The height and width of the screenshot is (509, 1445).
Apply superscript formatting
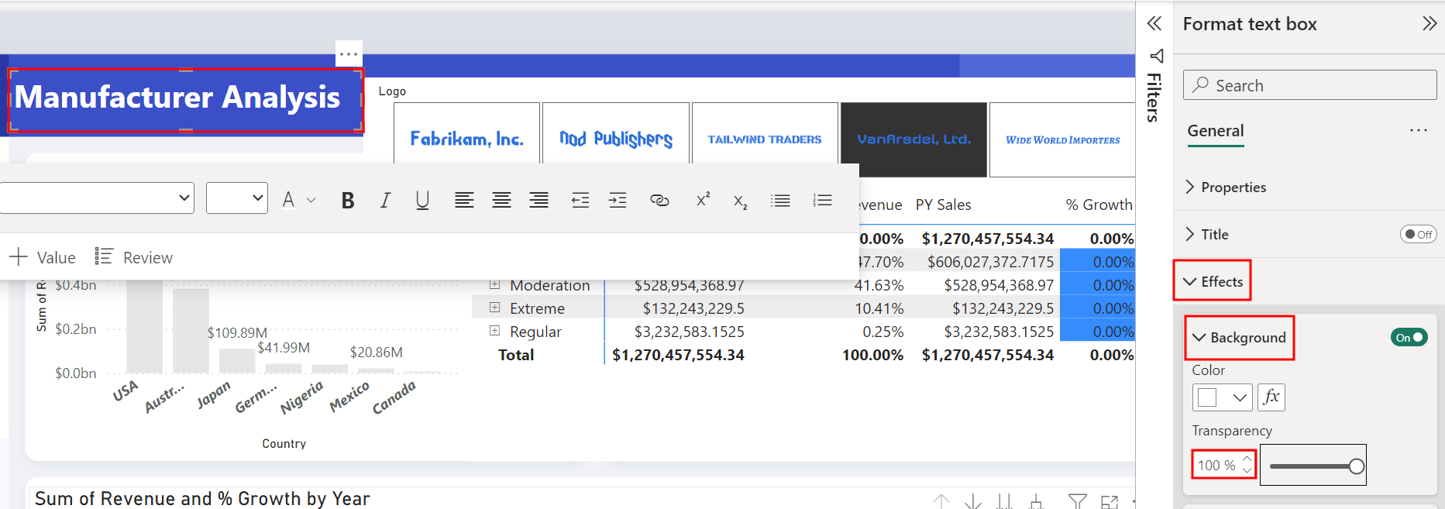click(703, 200)
